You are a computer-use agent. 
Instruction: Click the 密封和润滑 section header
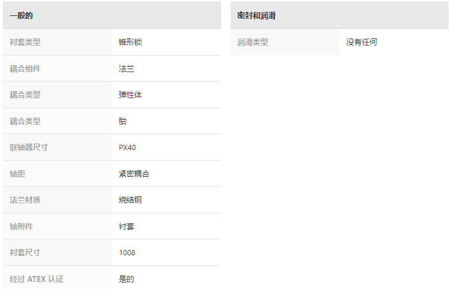(339, 15)
